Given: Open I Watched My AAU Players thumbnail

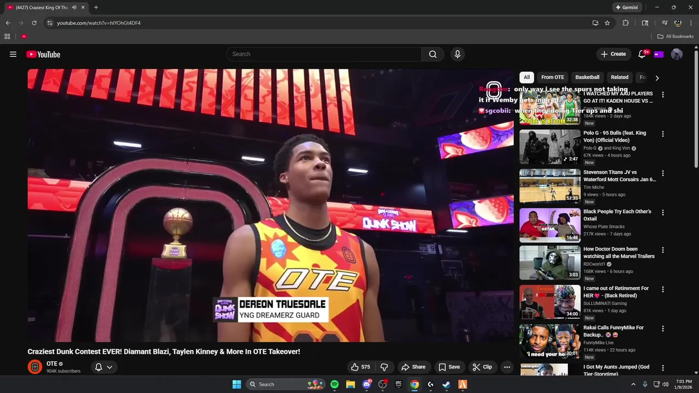Looking at the screenshot, I should point(550,108).
